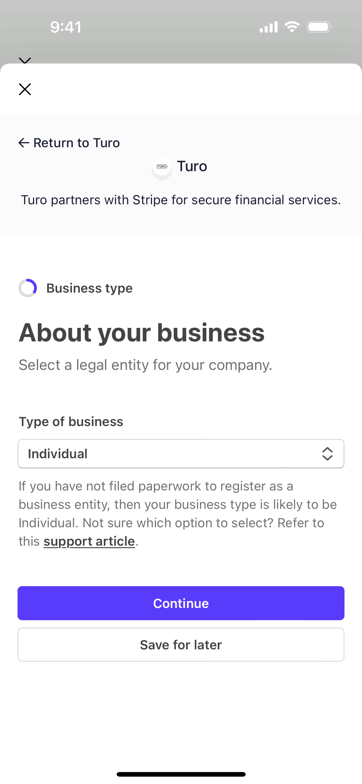Tap the downward chevron above the sheet

25,60
